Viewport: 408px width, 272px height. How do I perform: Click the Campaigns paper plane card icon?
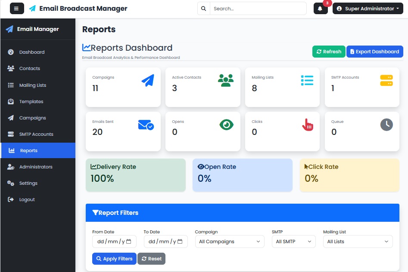(148, 80)
